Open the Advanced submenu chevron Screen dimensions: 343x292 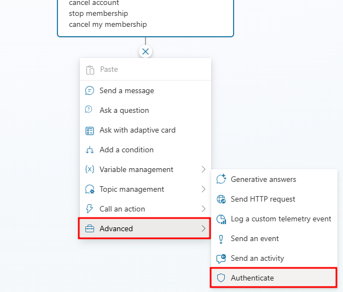click(204, 228)
